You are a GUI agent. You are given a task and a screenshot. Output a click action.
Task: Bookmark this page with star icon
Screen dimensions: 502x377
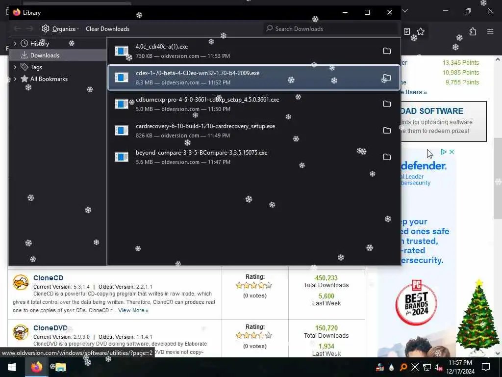(421, 31)
